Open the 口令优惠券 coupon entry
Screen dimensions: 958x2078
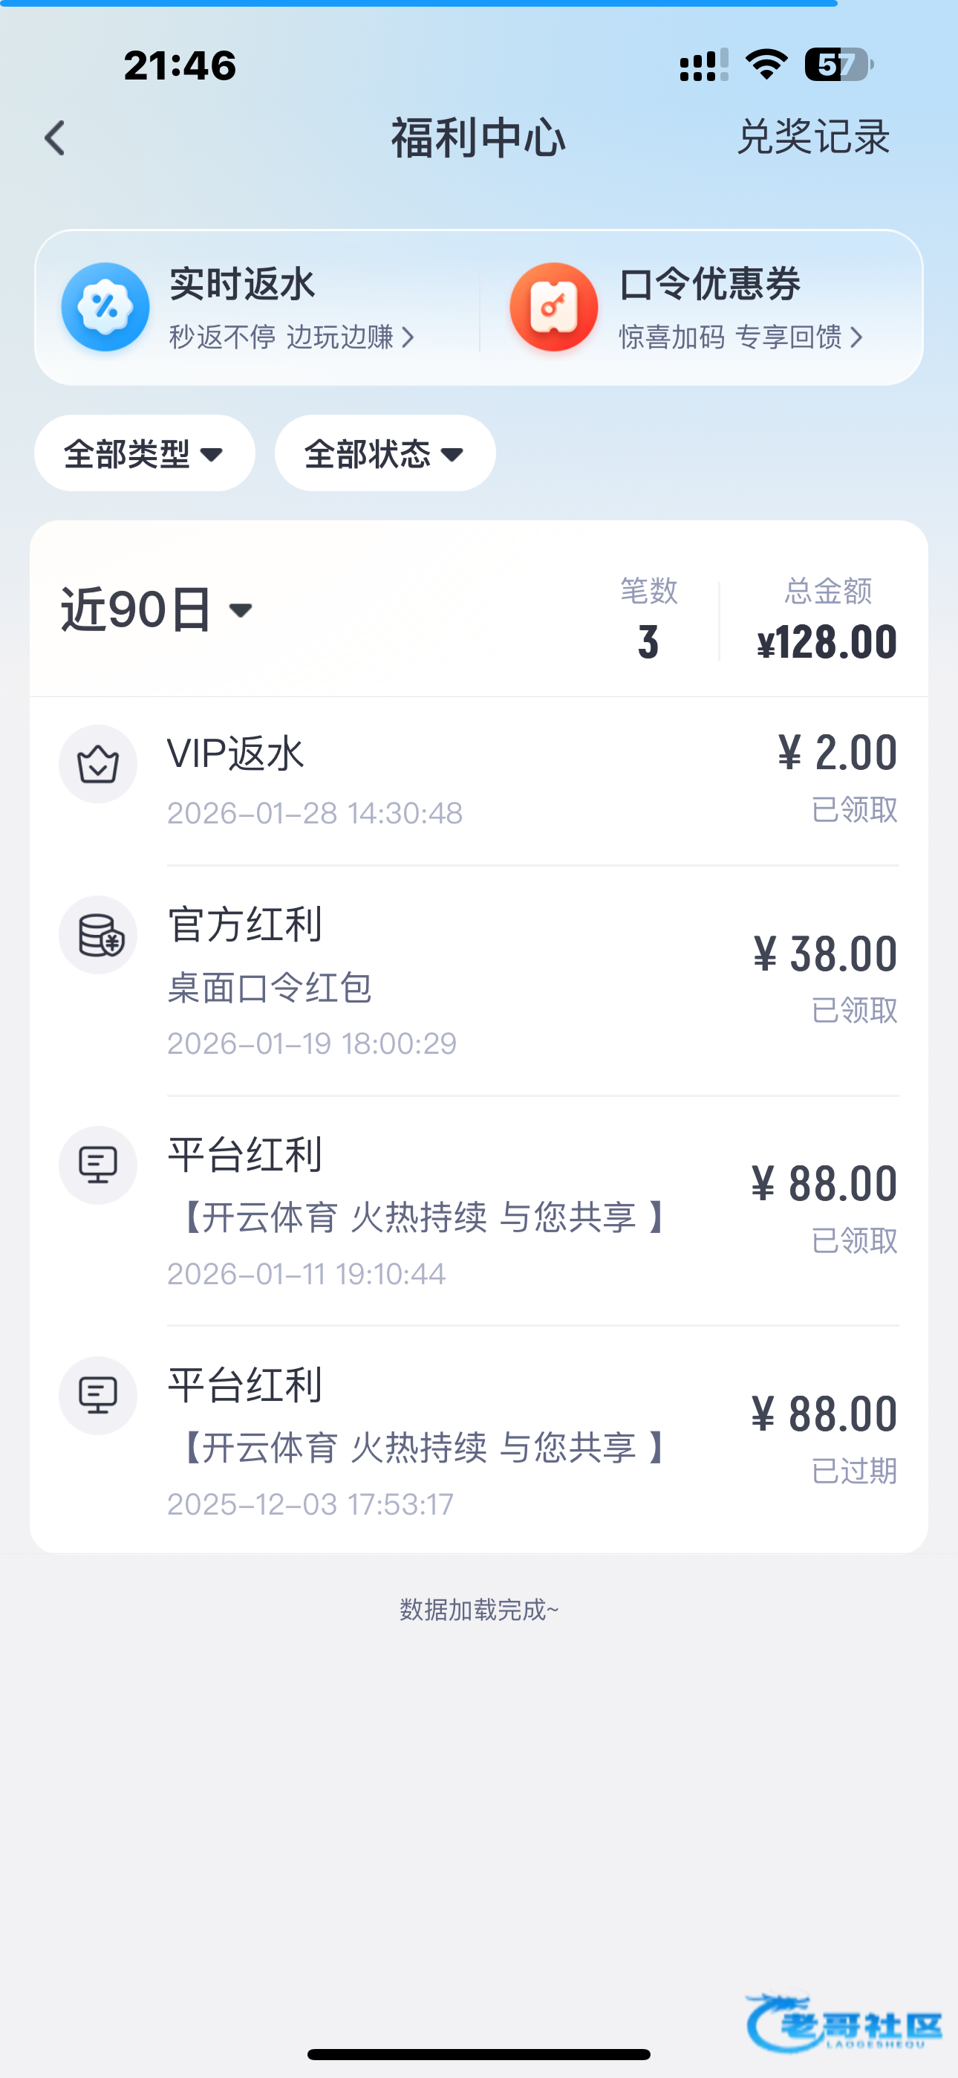[x=710, y=308]
